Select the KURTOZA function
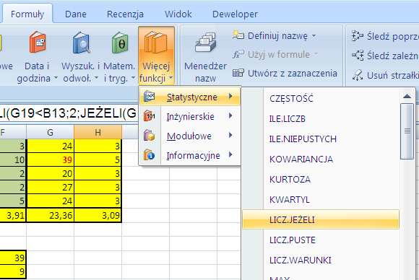 (321, 179)
